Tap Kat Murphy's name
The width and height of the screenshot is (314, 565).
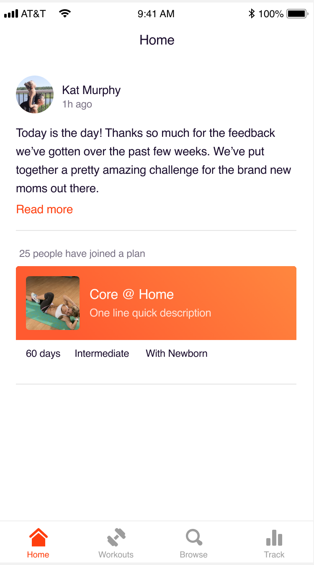coord(91,90)
